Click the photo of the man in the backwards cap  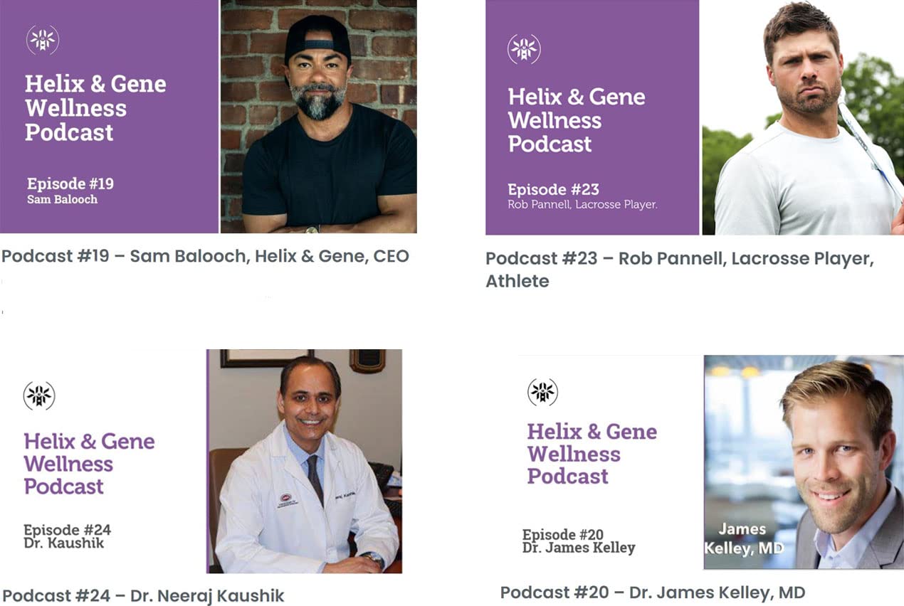point(318,117)
